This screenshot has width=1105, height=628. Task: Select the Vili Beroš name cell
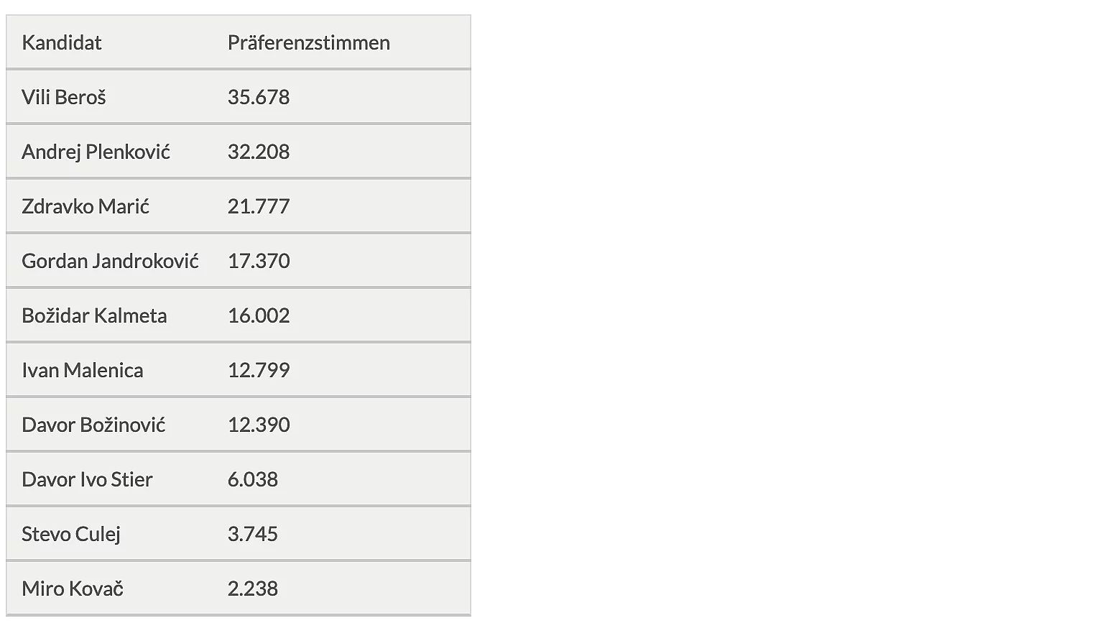[64, 97]
